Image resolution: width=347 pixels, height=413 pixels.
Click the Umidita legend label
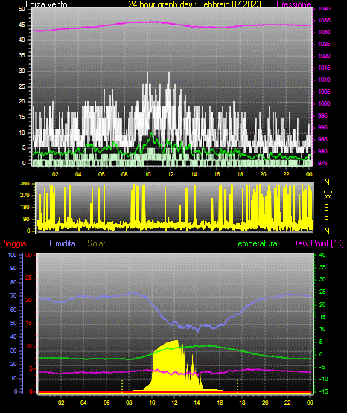click(x=63, y=243)
